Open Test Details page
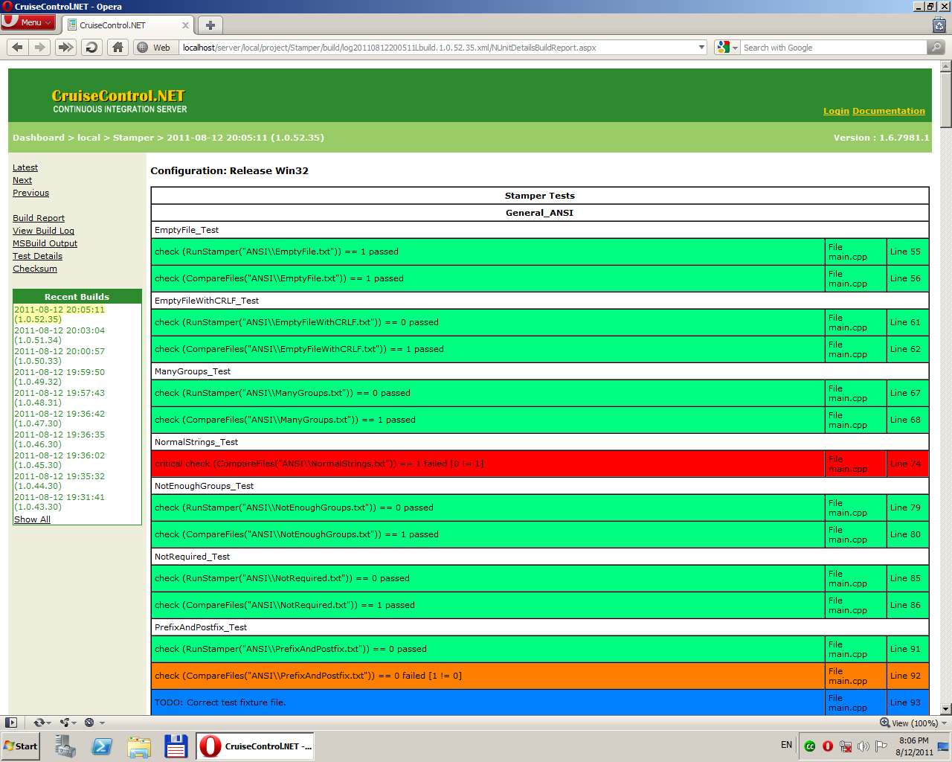952x762 pixels. [37, 256]
